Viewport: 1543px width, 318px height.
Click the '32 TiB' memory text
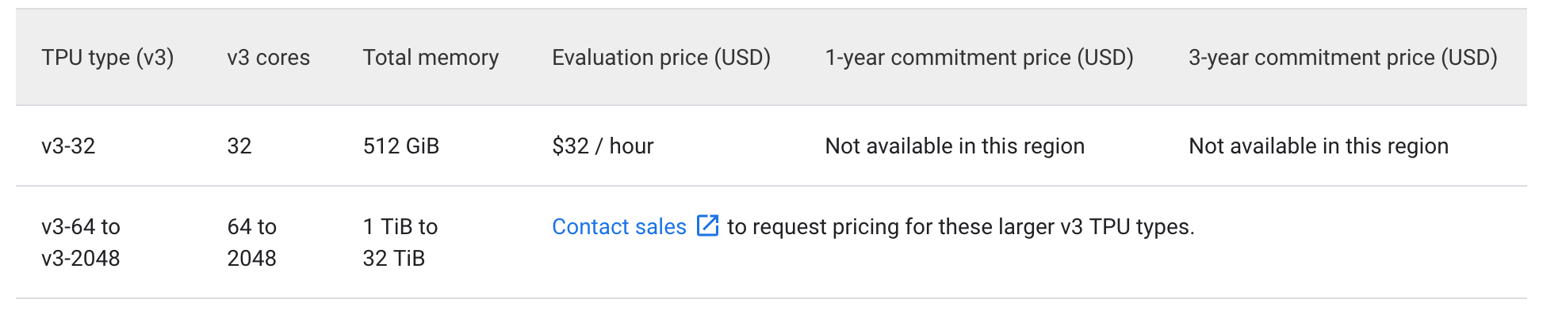[x=393, y=259]
